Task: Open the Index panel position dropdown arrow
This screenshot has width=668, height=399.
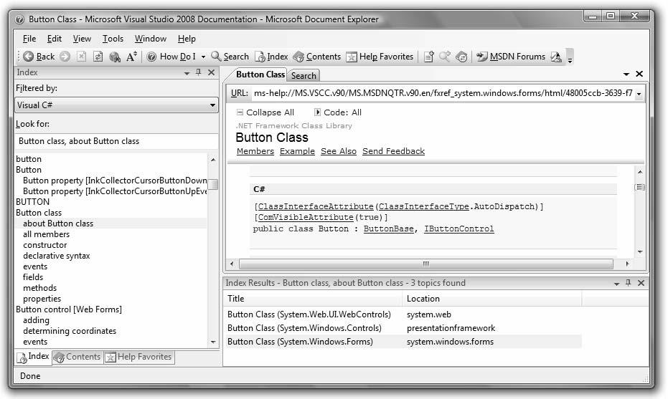Action: [x=187, y=73]
